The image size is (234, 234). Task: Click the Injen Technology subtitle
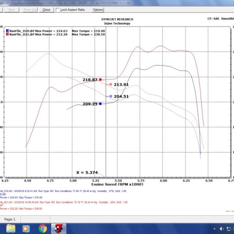117,23
